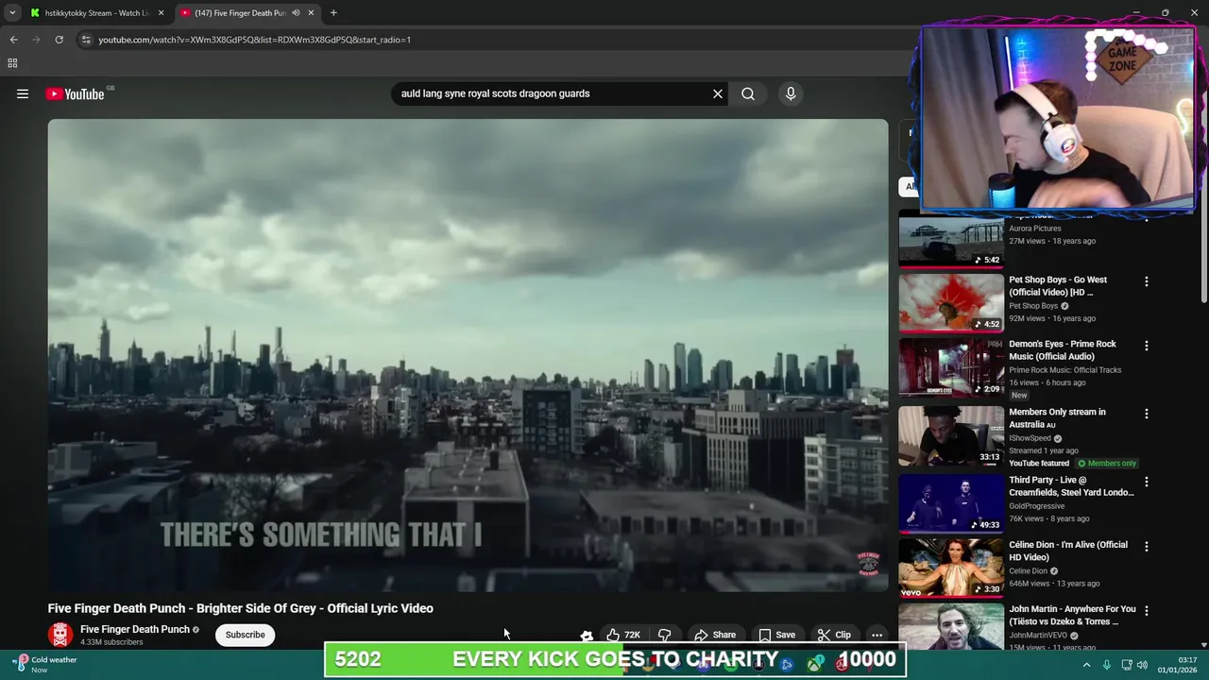Open the taskbar volume speaker icon
The image size is (1209, 680).
click(1141, 665)
